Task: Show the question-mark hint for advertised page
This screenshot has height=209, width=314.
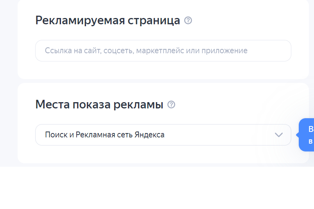Action: 188,20
